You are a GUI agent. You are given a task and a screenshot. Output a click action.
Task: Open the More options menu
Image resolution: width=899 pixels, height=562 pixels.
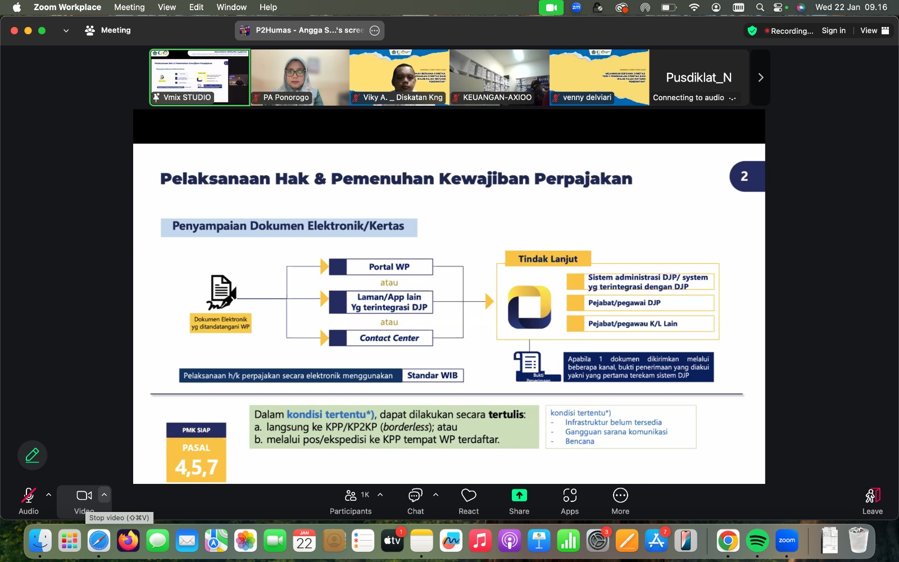[620, 500]
